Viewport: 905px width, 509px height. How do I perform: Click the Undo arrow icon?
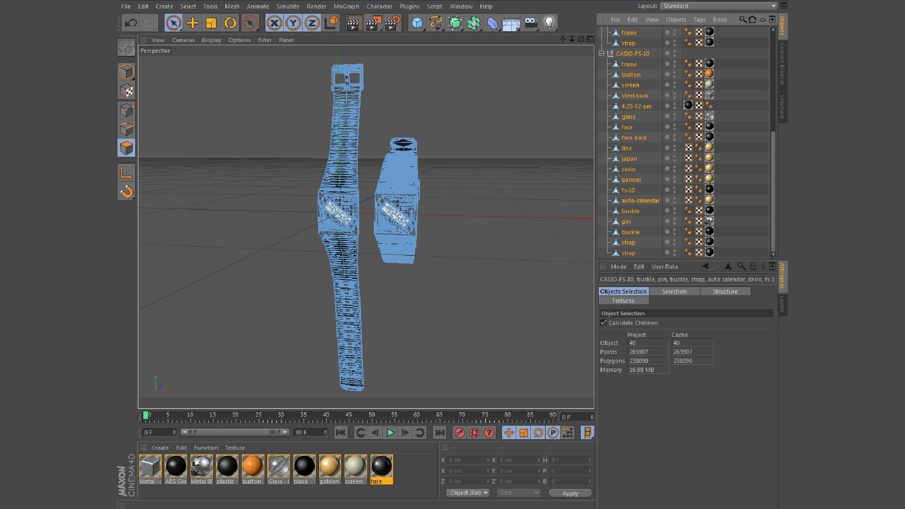point(131,23)
